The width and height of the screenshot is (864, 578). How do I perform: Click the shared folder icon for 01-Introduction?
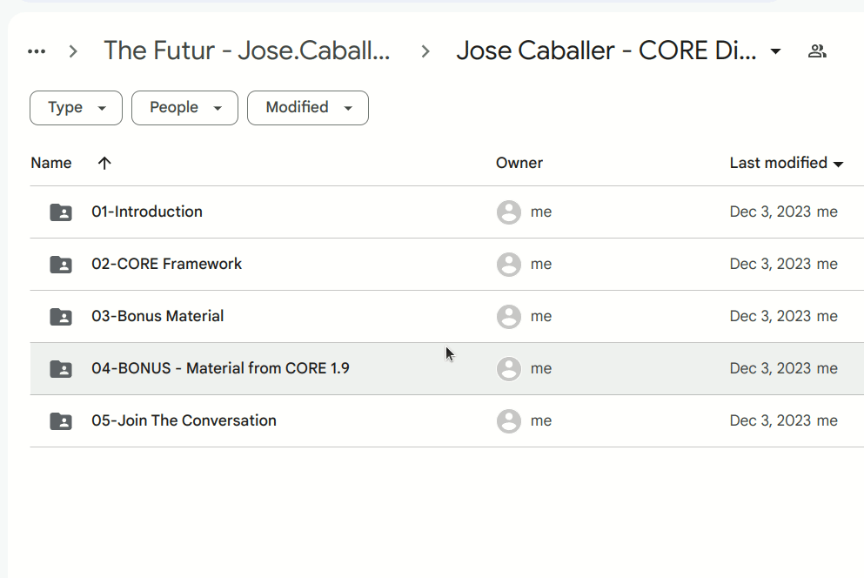(61, 212)
